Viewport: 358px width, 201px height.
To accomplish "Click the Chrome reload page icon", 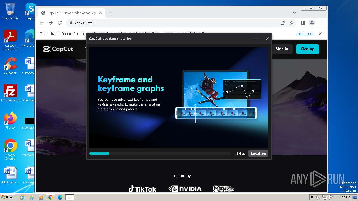I will click(60, 23).
